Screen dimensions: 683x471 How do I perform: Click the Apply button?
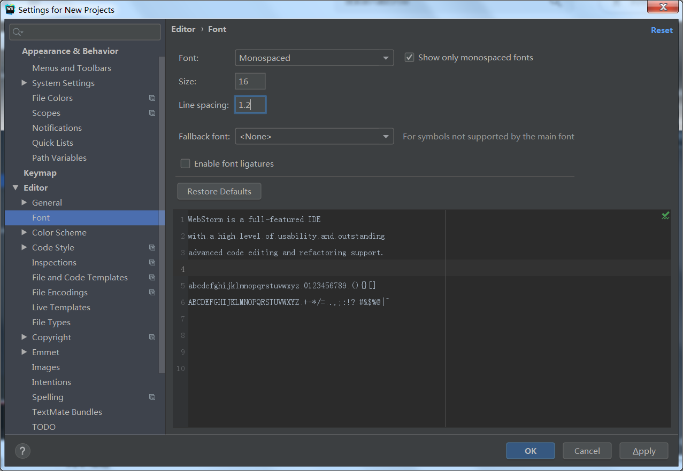(644, 451)
